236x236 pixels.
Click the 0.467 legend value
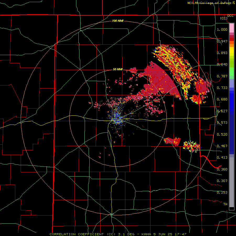pos(222,146)
